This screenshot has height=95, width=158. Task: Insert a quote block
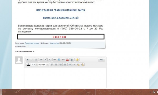coord(70,64)
